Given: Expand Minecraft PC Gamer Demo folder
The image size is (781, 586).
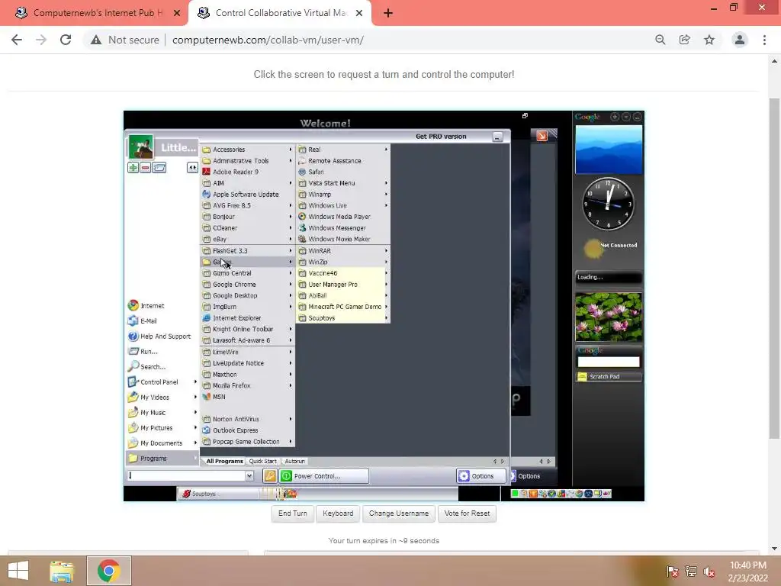Looking at the screenshot, I should 342,307.
